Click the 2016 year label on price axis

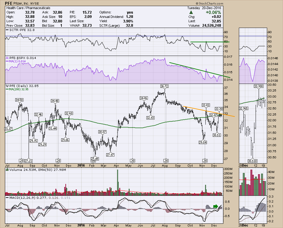[x=81, y=165]
